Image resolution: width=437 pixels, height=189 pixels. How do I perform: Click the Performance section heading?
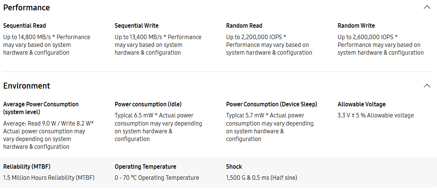coord(26,7)
